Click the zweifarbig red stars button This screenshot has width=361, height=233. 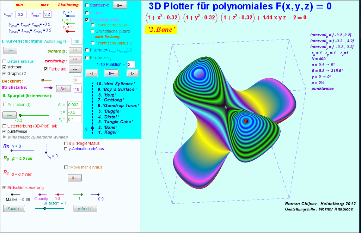pyautogui.click(x=75, y=59)
